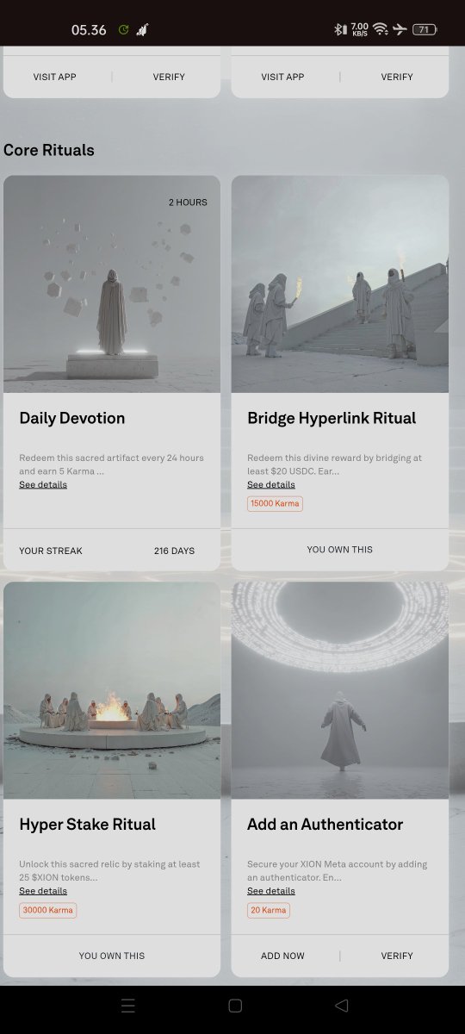Open See details under Hyper Stake Ritual
The image size is (465, 1034).
click(43, 891)
